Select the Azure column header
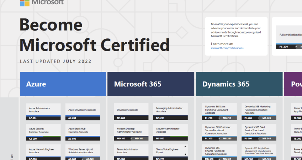Screen dimensions: 302x160 point(63,84)
